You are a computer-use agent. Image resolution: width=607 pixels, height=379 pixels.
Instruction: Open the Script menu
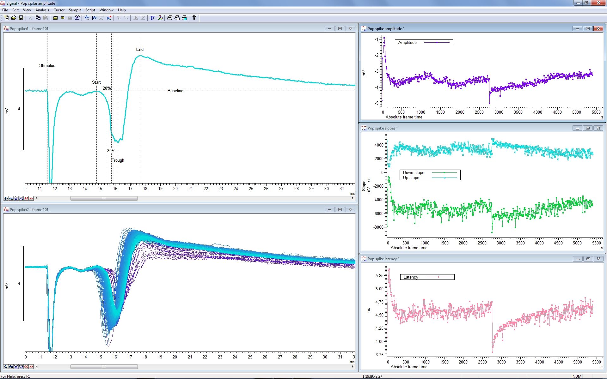point(90,10)
